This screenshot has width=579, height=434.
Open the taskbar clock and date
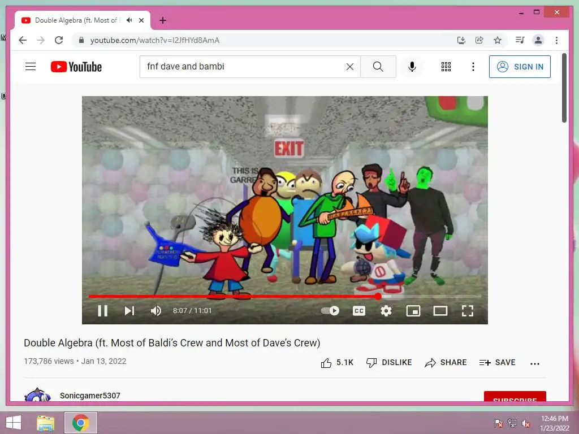pos(554,423)
